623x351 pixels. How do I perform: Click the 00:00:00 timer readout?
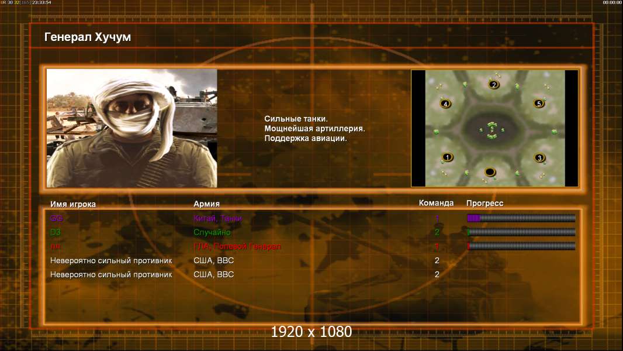tap(612, 2)
